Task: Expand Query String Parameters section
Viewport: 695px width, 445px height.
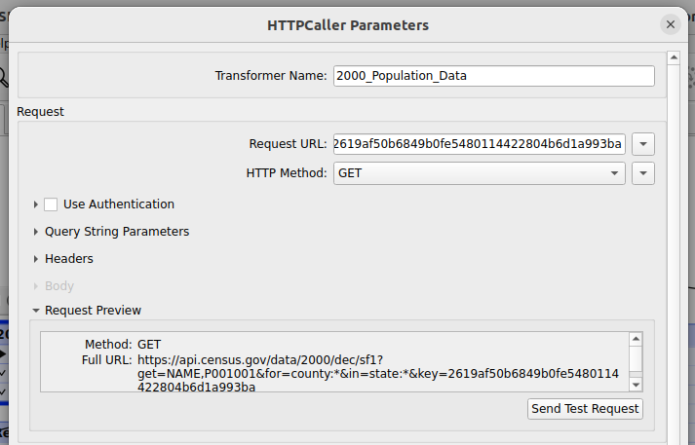Action: [36, 232]
